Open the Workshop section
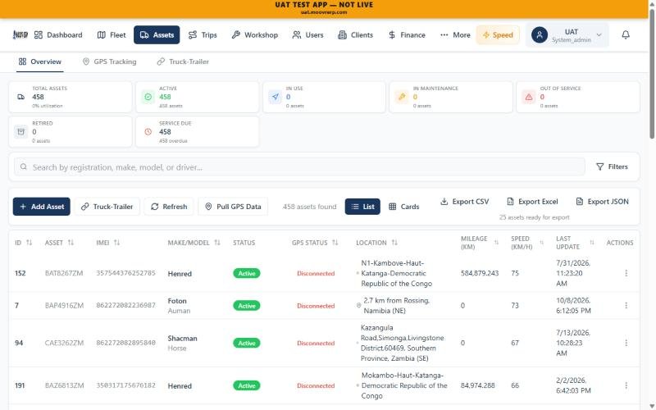The height and width of the screenshot is (410, 656). pyautogui.click(x=255, y=34)
